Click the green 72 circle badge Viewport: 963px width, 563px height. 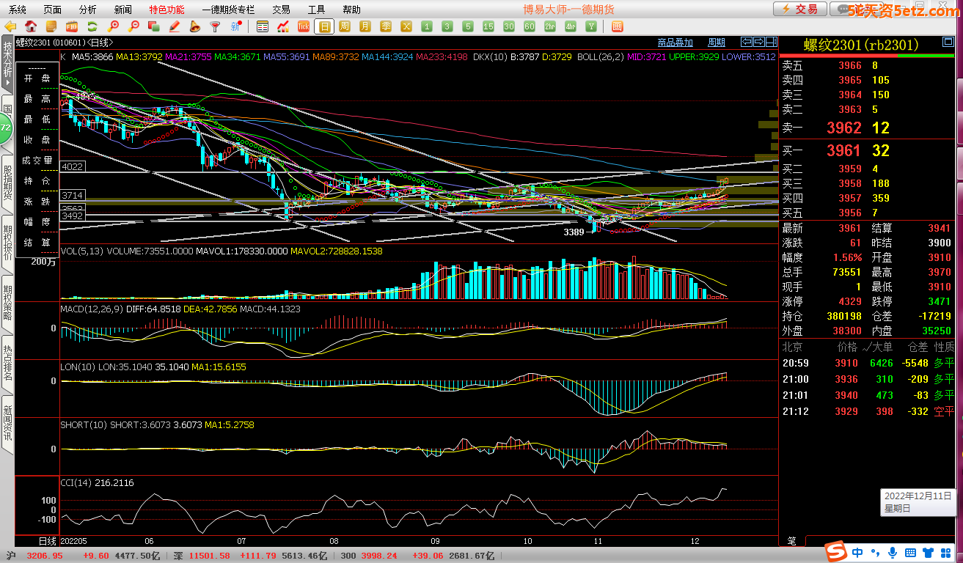(x=5, y=128)
